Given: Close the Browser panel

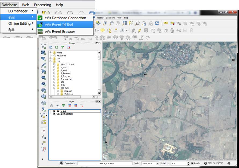Looking at the screenshot, I should click(100, 43).
